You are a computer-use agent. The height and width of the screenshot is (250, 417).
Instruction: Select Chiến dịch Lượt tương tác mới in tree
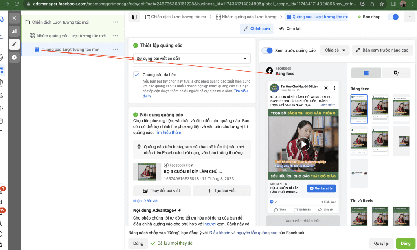click(61, 22)
